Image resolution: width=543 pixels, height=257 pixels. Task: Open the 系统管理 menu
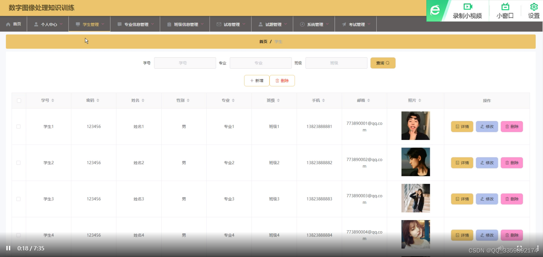(314, 24)
